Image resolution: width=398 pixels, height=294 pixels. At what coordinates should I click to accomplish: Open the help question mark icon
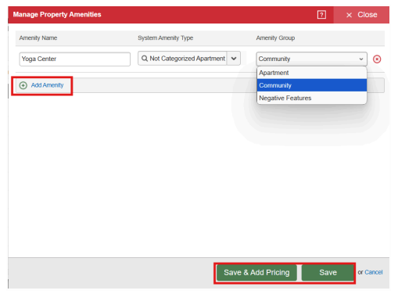[321, 15]
